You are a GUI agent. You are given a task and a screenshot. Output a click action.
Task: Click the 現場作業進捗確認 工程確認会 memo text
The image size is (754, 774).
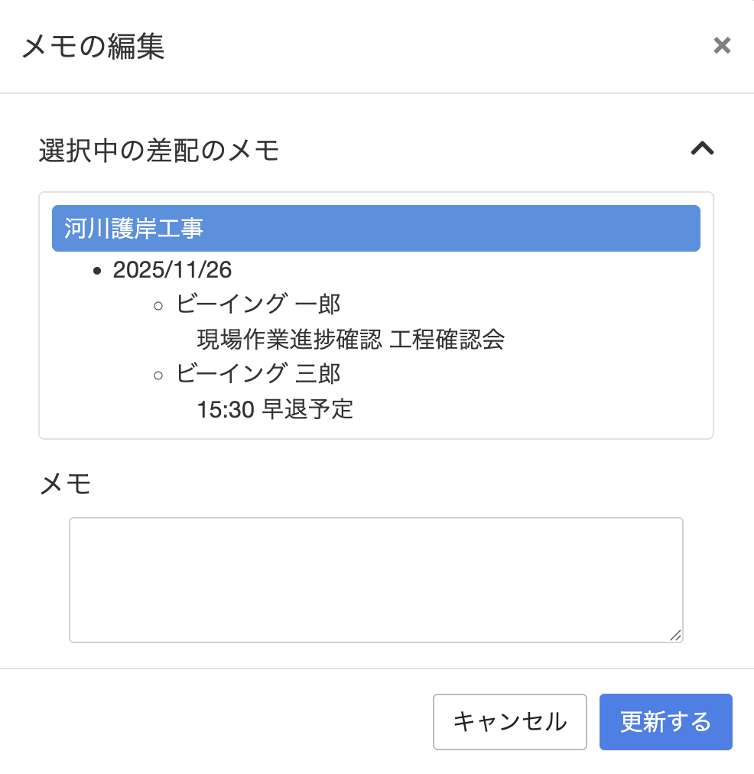[350, 339]
